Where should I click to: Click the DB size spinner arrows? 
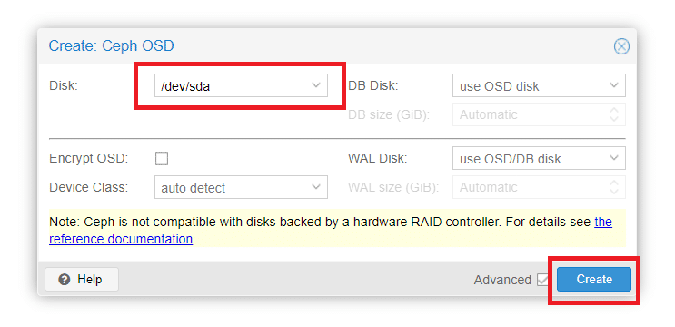614,114
